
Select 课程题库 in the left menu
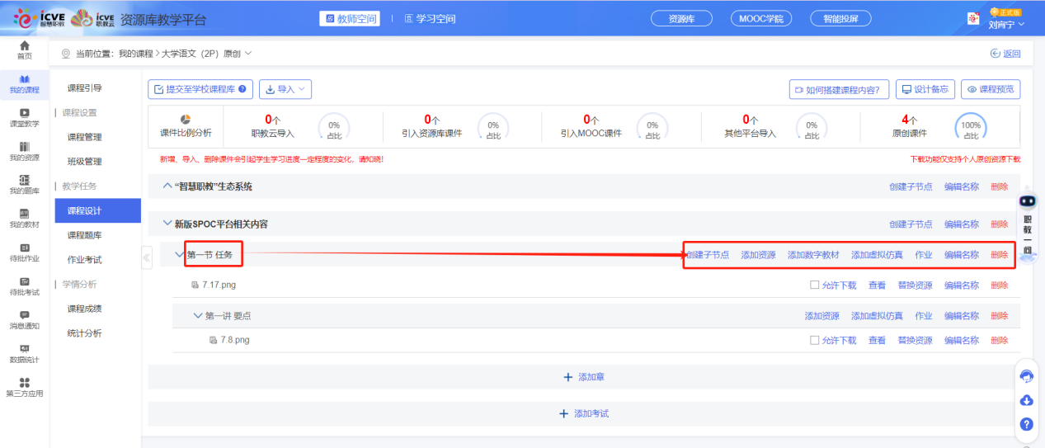tap(85, 235)
